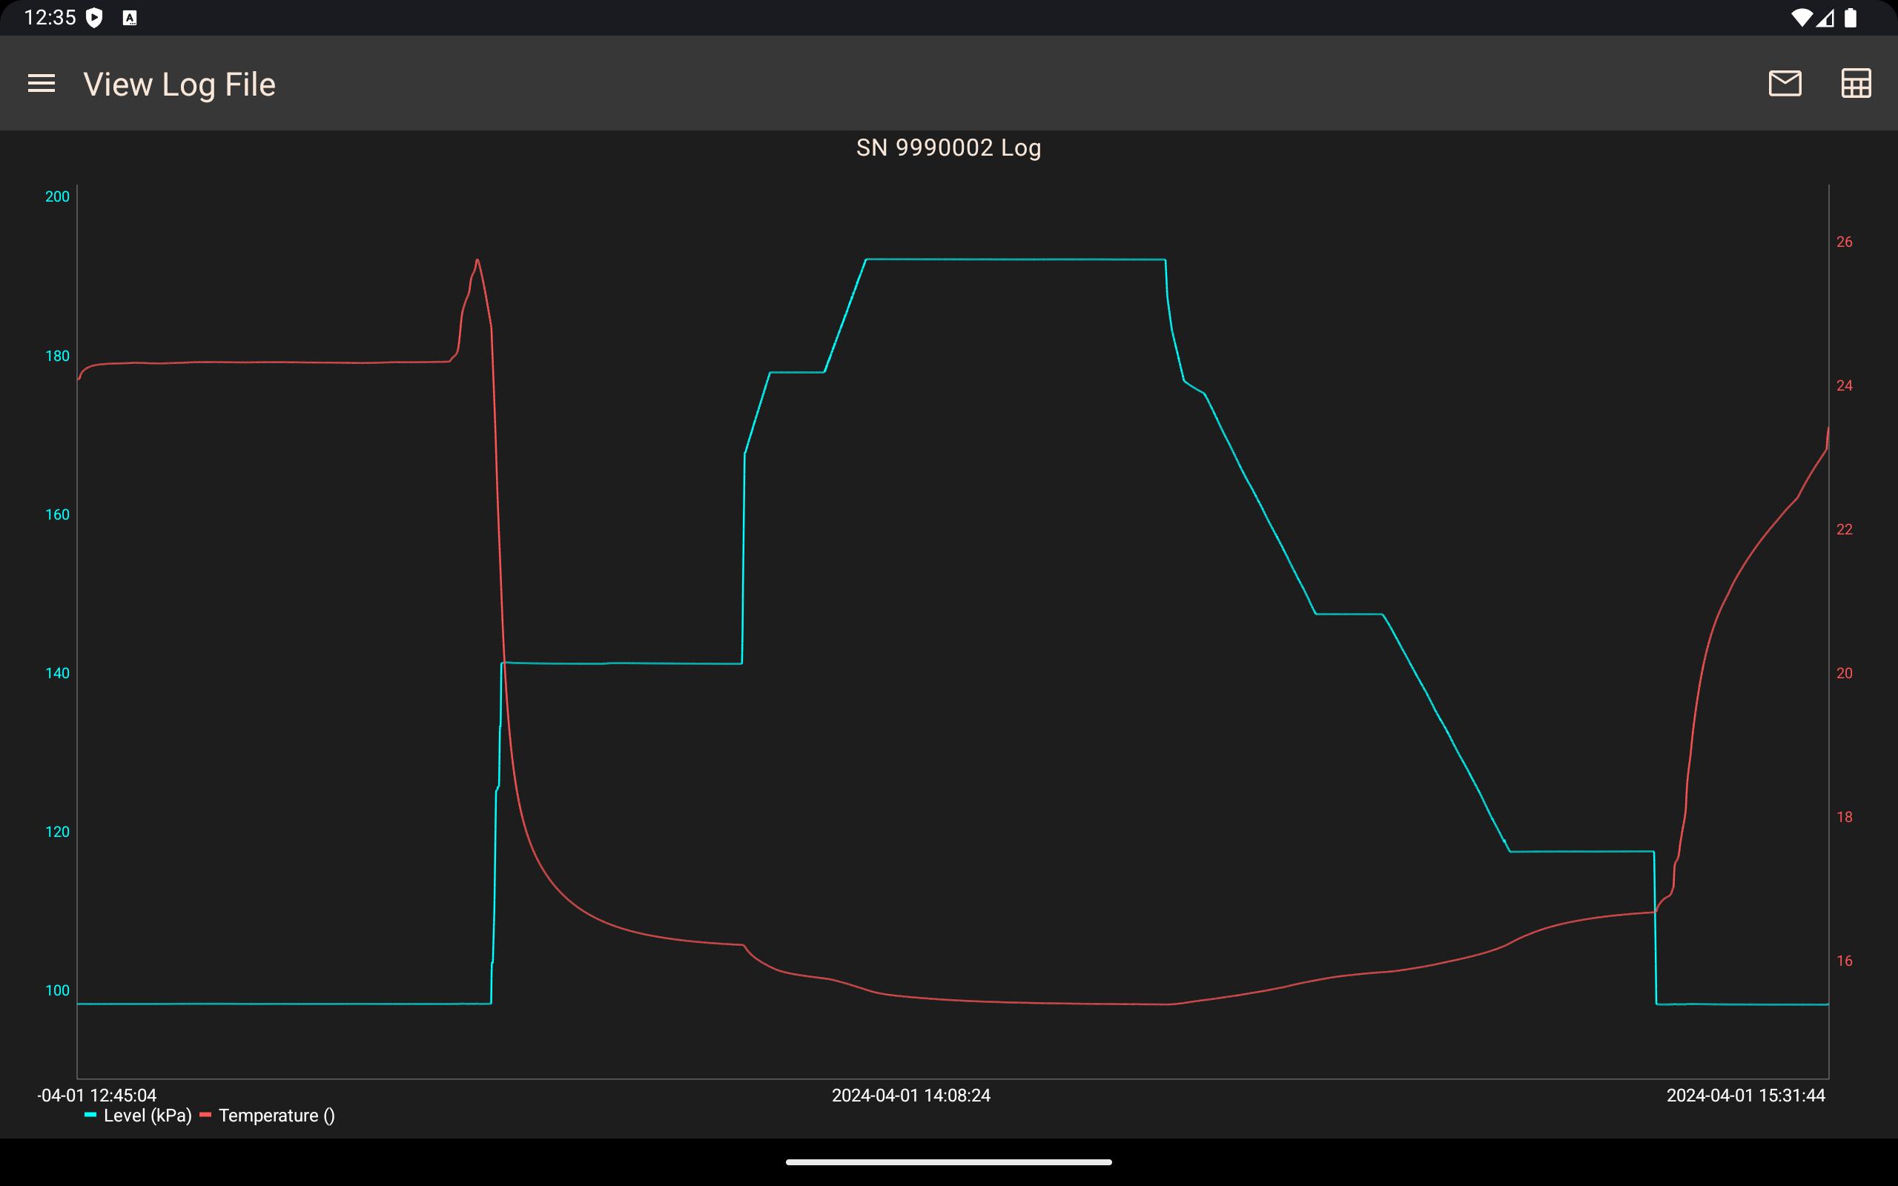This screenshot has height=1186, width=1898.
Task: Tap the cyan Level legend color marker
Action: (90, 1115)
